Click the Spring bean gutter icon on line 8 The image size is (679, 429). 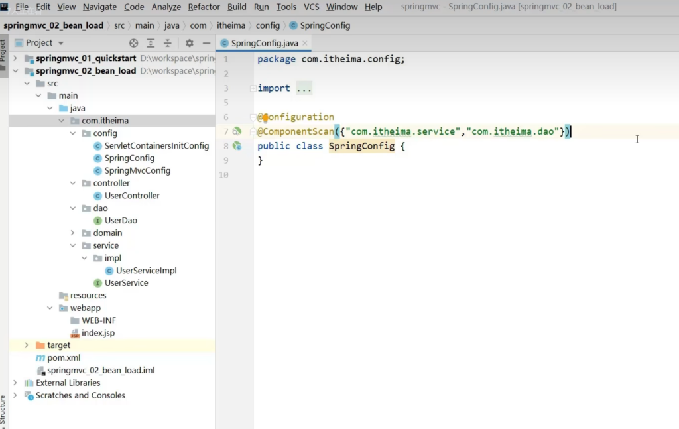click(237, 146)
